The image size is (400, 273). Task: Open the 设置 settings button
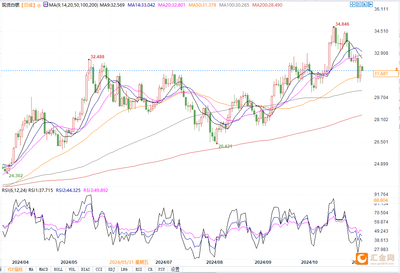point(175,269)
